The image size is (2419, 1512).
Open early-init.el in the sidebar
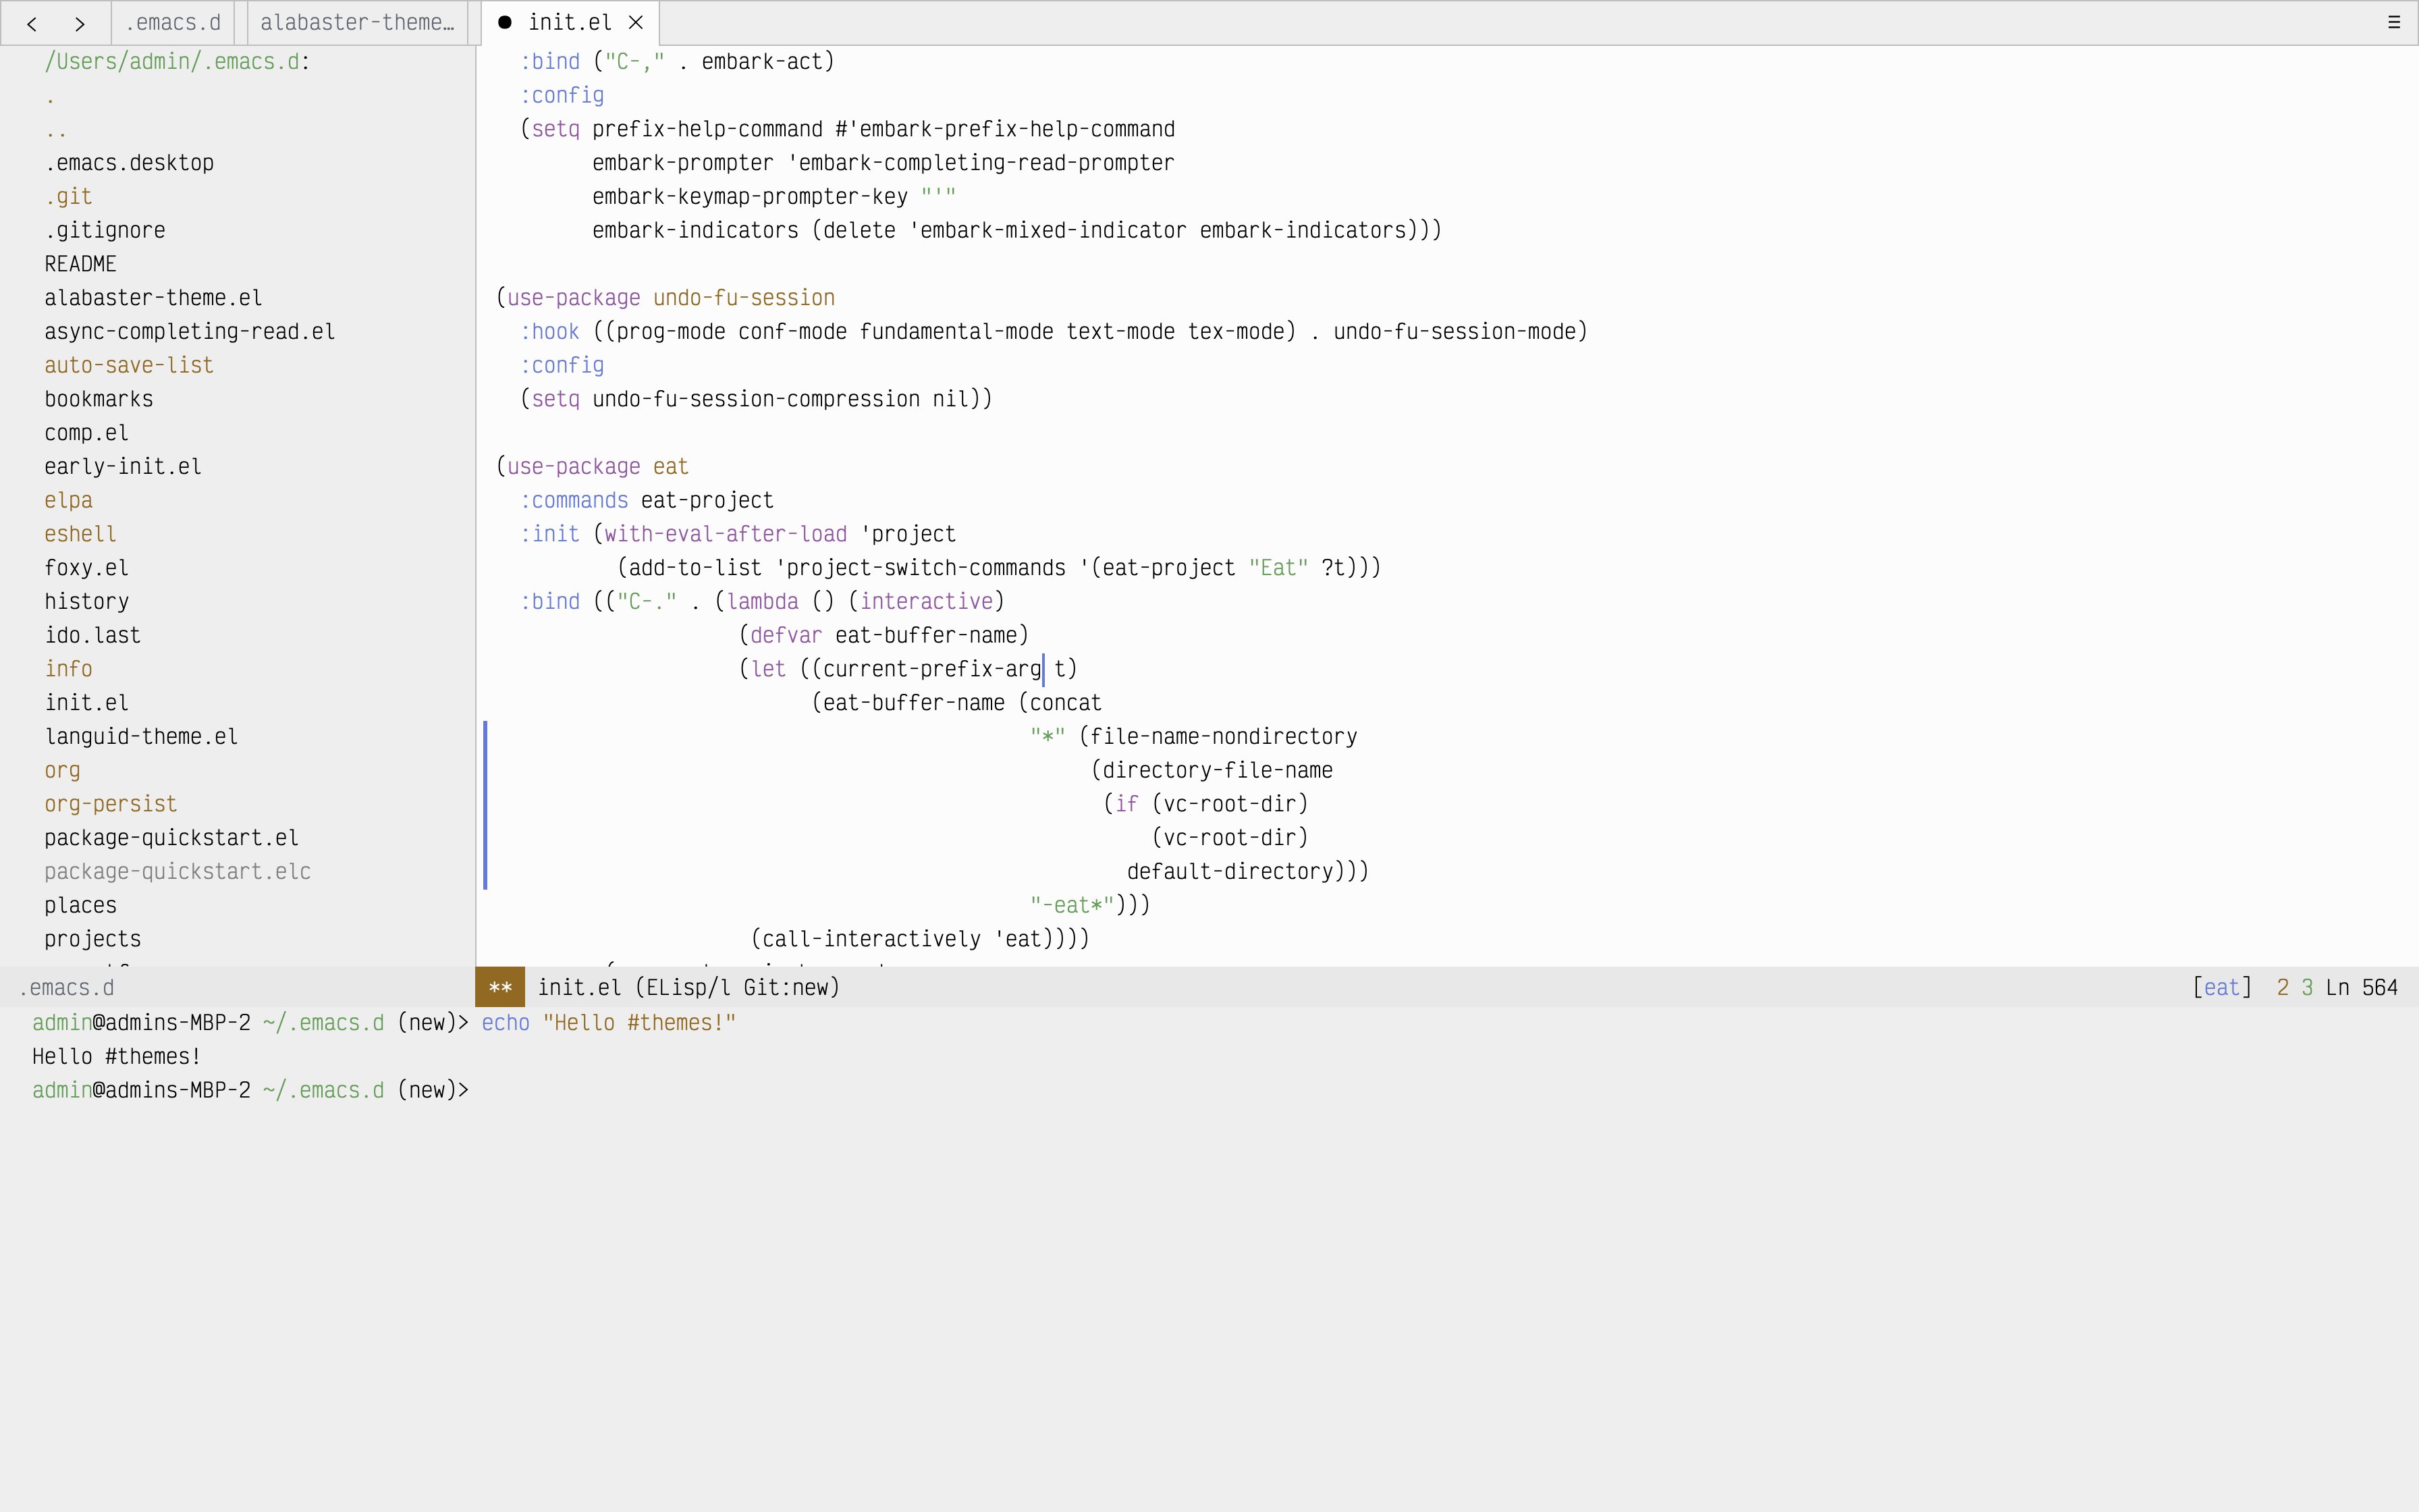pyautogui.click(x=123, y=467)
